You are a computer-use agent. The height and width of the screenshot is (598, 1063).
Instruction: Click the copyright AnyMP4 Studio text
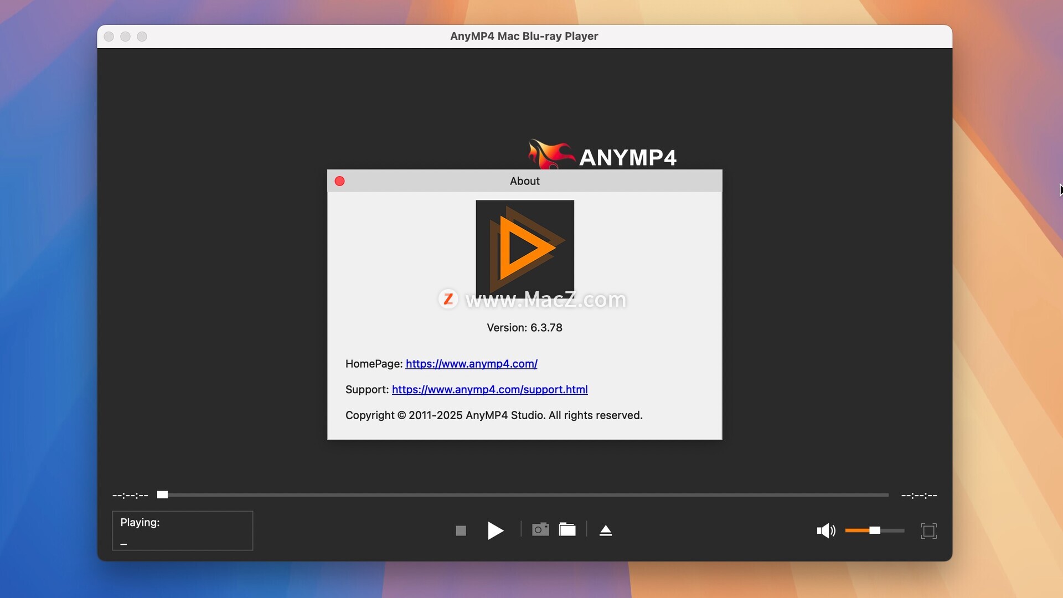click(494, 415)
